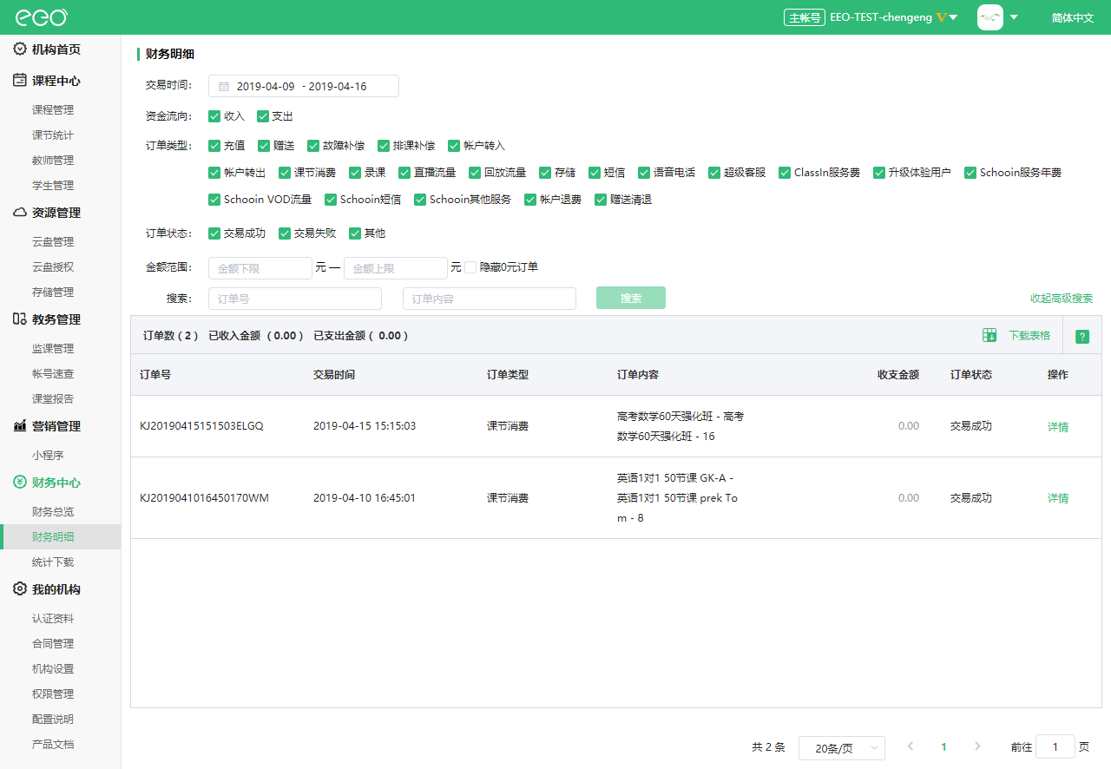Click the 机构首页 gear icon
The width and height of the screenshot is (1111, 769).
(x=20, y=49)
